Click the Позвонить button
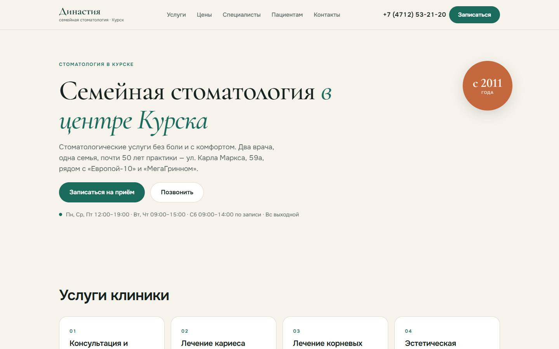 177,192
